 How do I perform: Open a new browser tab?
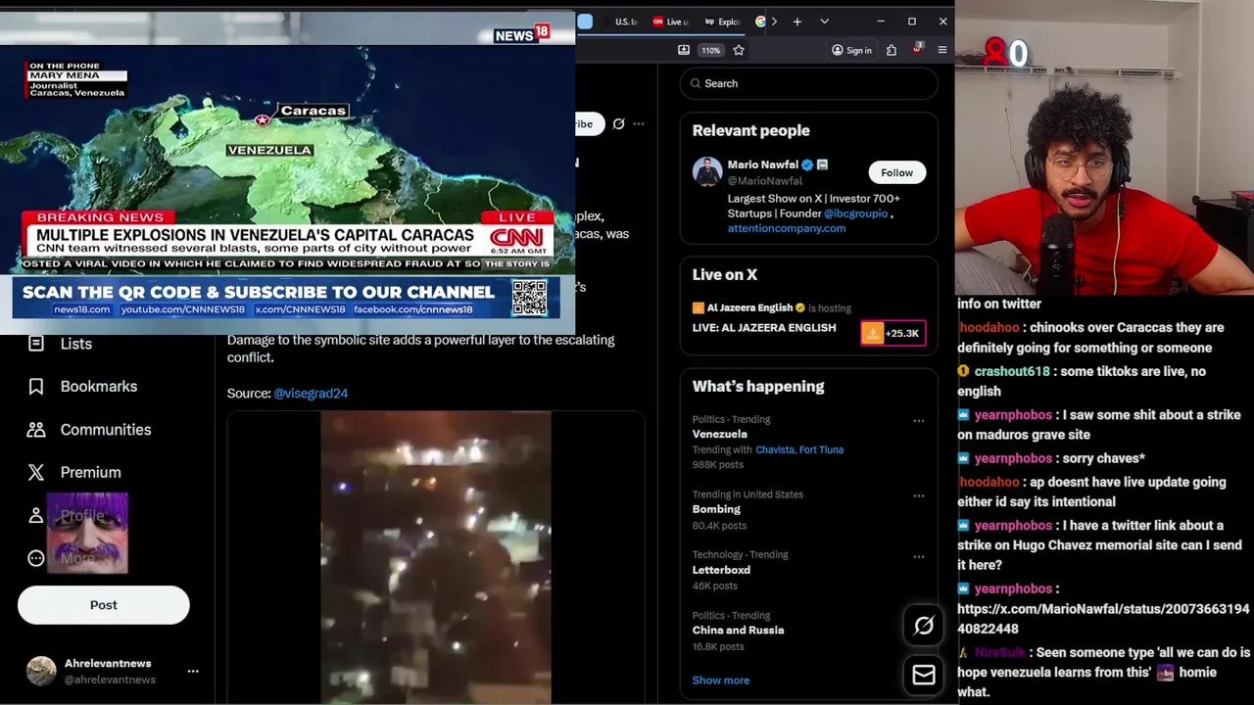point(797,22)
